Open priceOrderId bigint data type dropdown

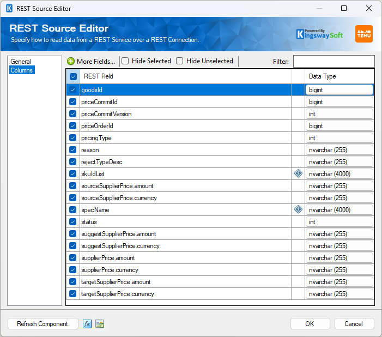point(339,126)
